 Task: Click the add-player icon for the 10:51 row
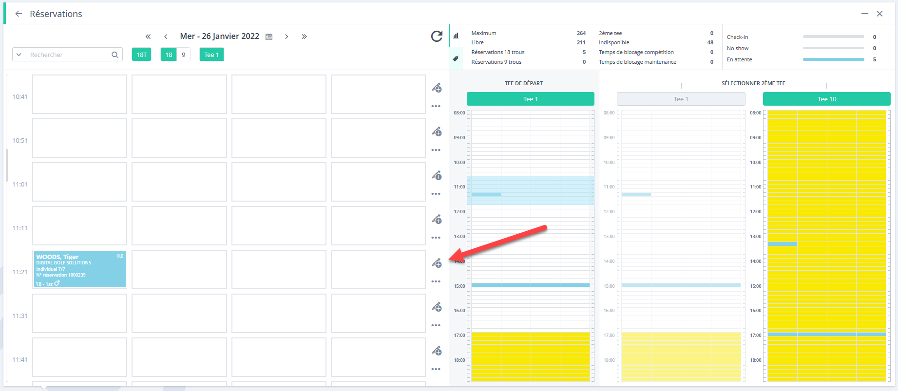click(437, 131)
